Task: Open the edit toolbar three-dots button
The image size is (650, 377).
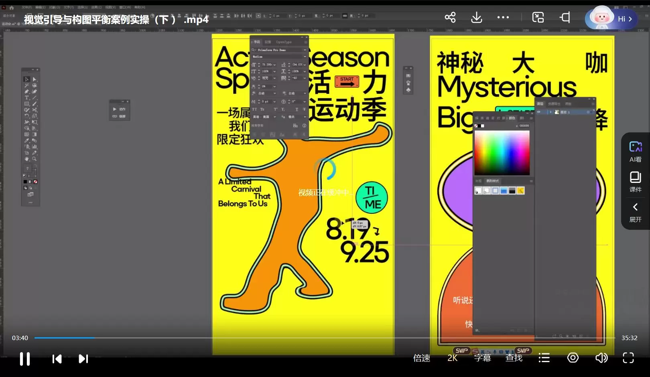Action: tap(30, 203)
